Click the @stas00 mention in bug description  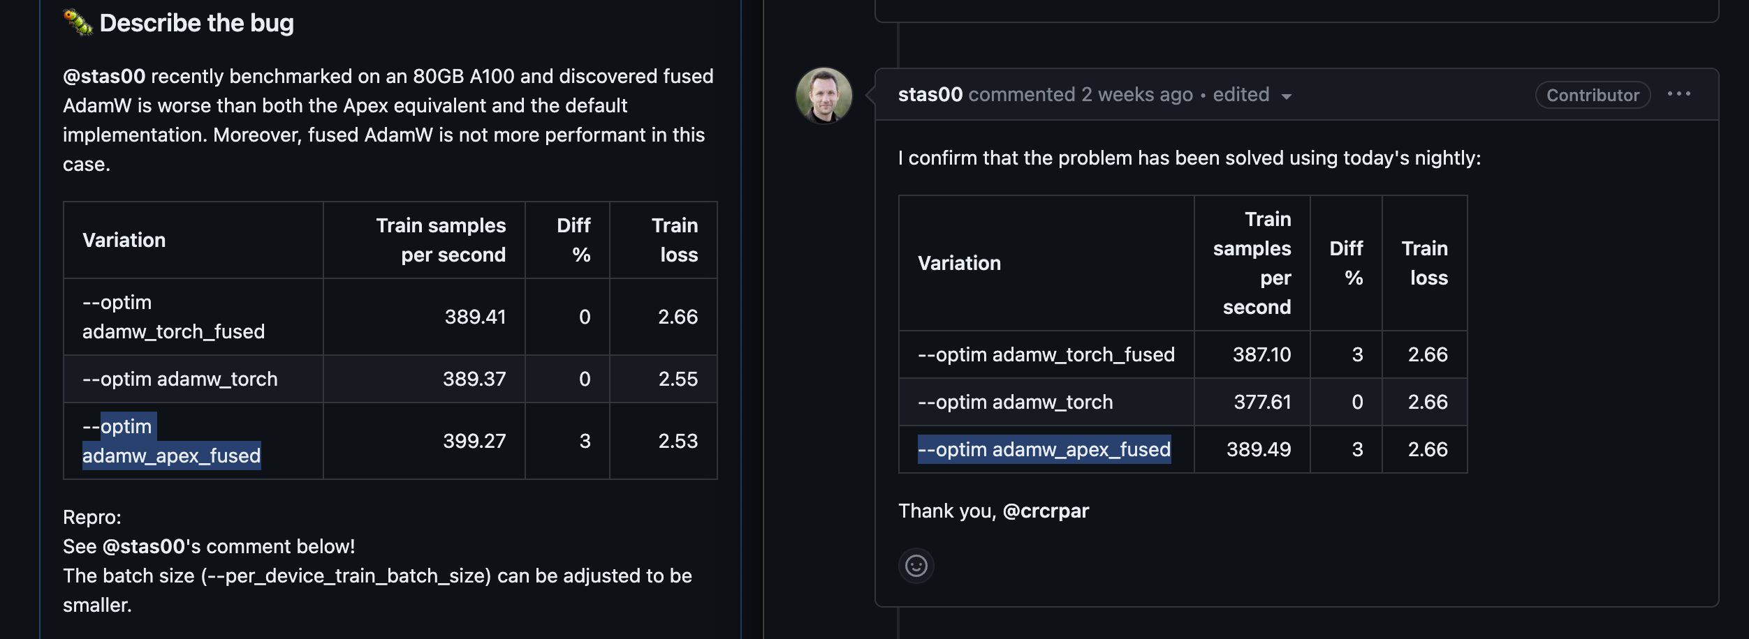click(x=105, y=76)
